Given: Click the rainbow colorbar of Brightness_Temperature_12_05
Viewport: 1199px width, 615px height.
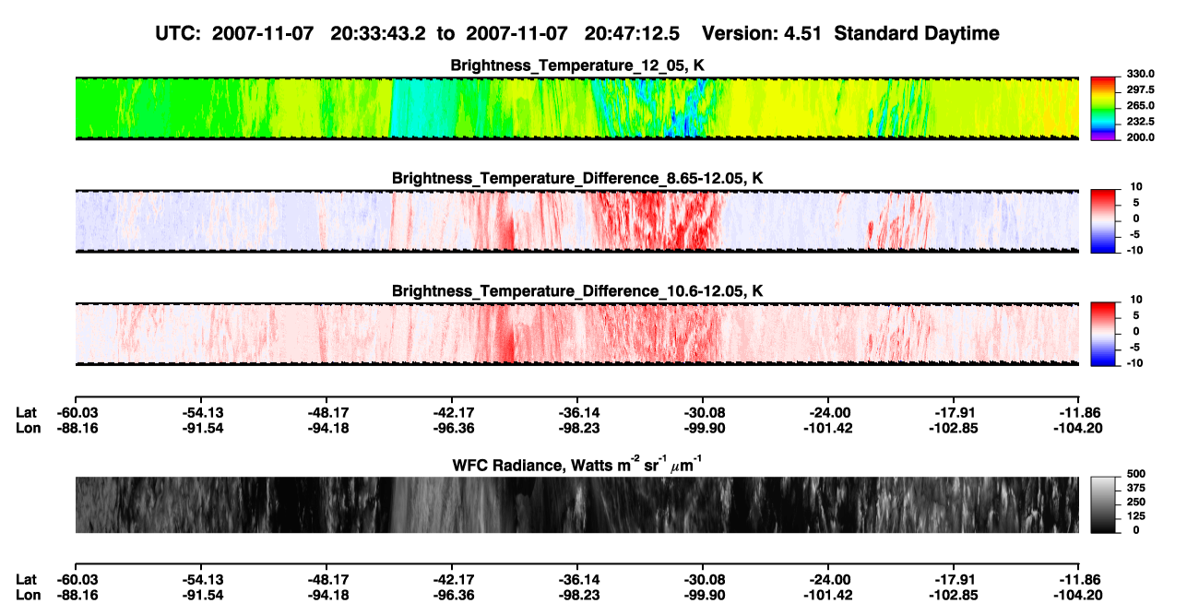Looking at the screenshot, I should [1102, 108].
